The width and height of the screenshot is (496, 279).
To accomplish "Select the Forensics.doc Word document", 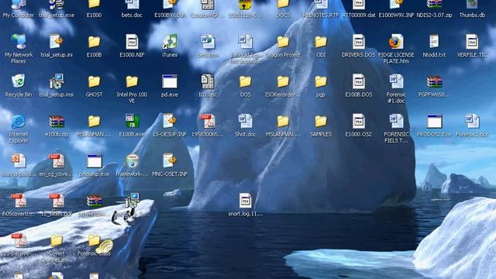I will click(472, 122).
